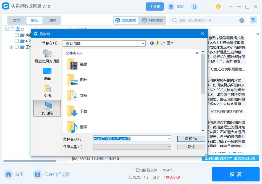
Task: Clear the filter box with the X icon
Action: pos(242,20)
